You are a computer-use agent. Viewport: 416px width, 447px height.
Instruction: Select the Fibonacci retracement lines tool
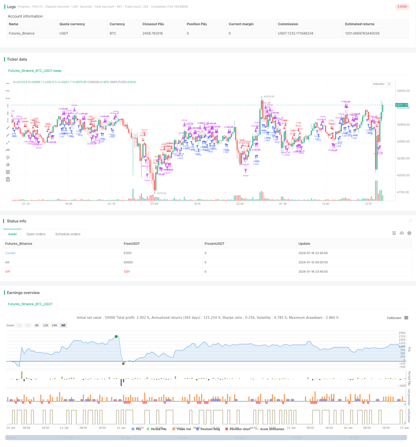(x=8, y=172)
